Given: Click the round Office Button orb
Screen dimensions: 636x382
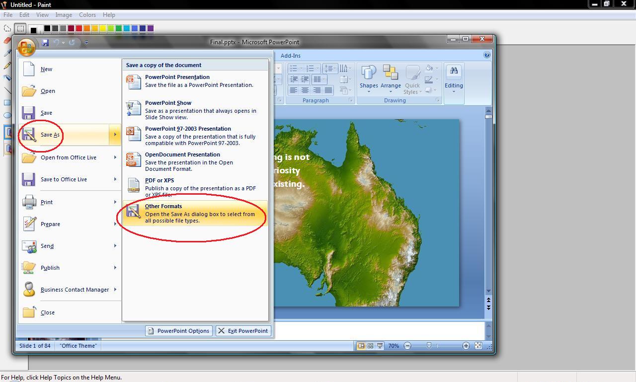Looking at the screenshot, I should pos(26,47).
